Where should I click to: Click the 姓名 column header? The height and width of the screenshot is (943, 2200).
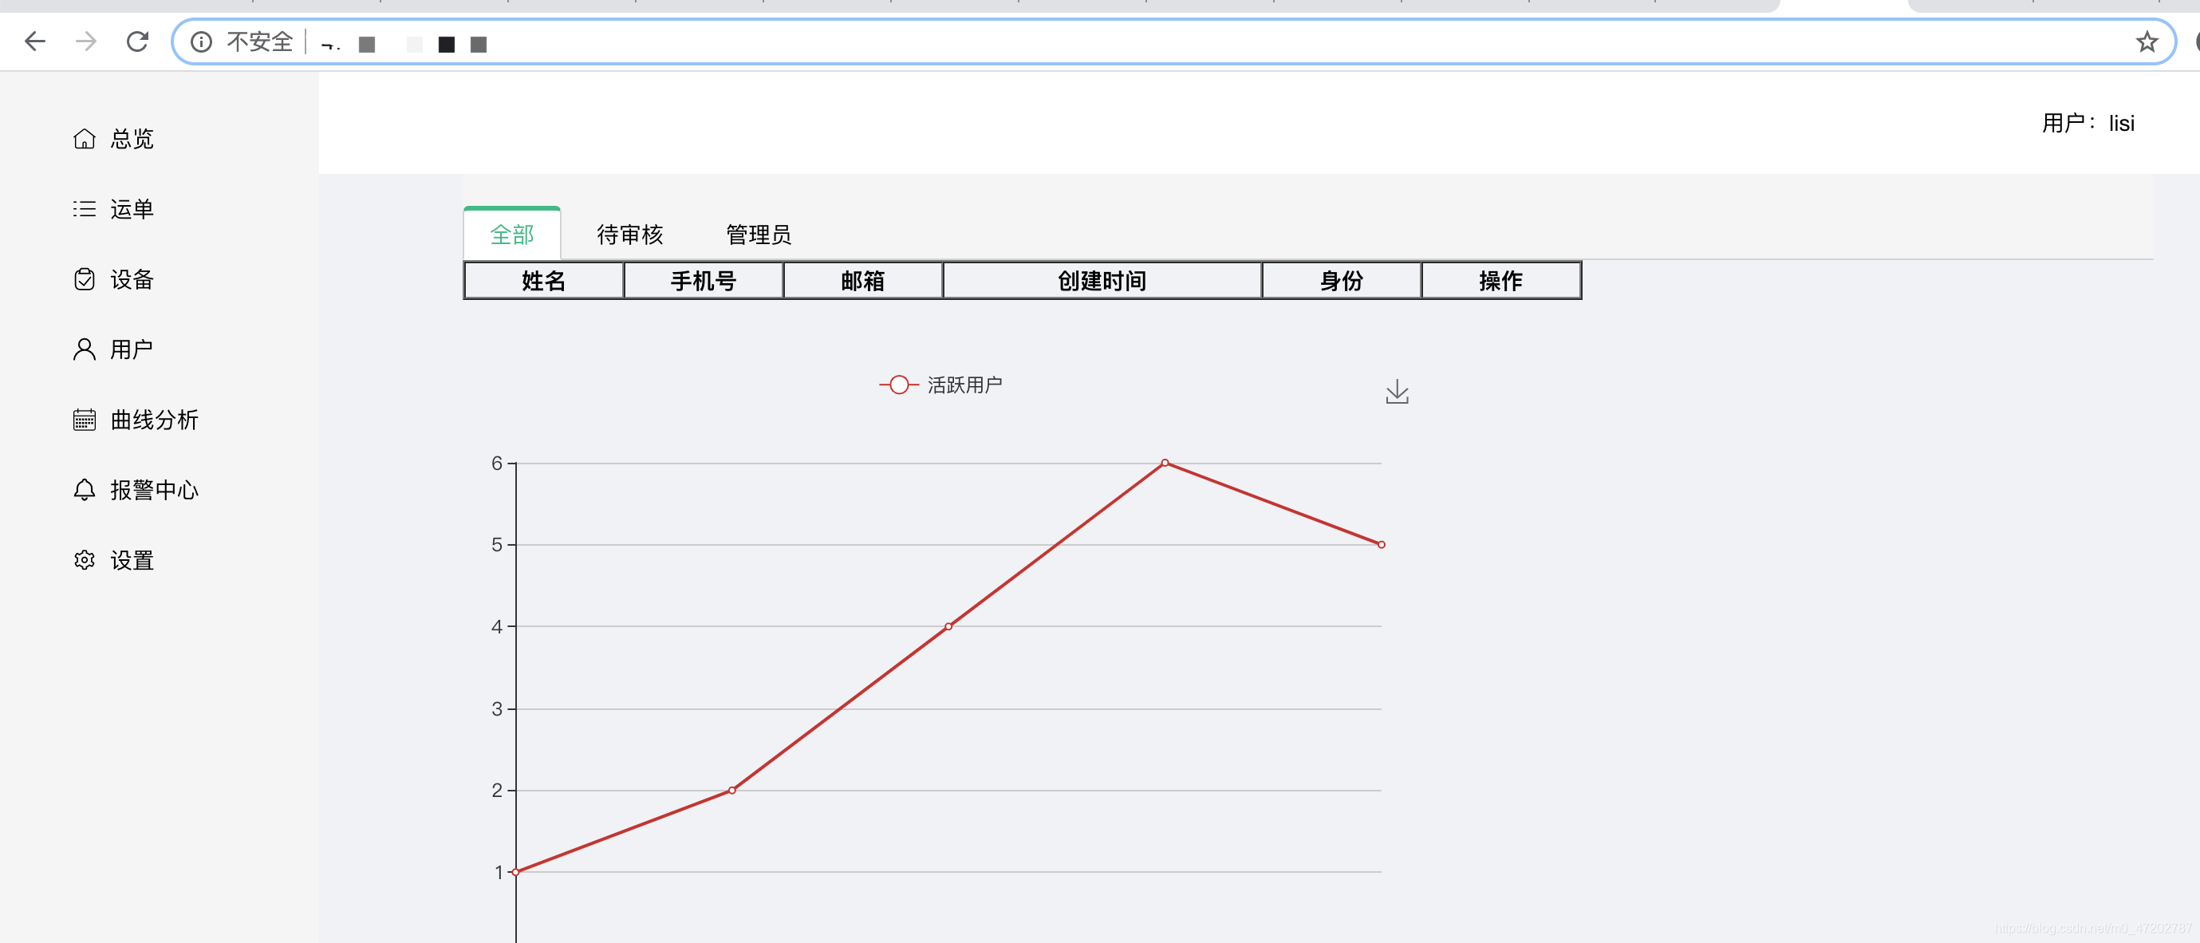(x=544, y=281)
